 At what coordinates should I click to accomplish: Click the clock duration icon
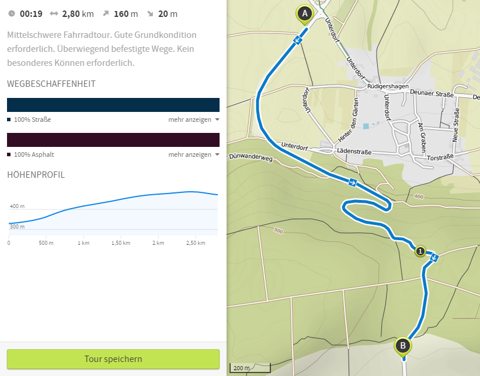[x=11, y=13]
